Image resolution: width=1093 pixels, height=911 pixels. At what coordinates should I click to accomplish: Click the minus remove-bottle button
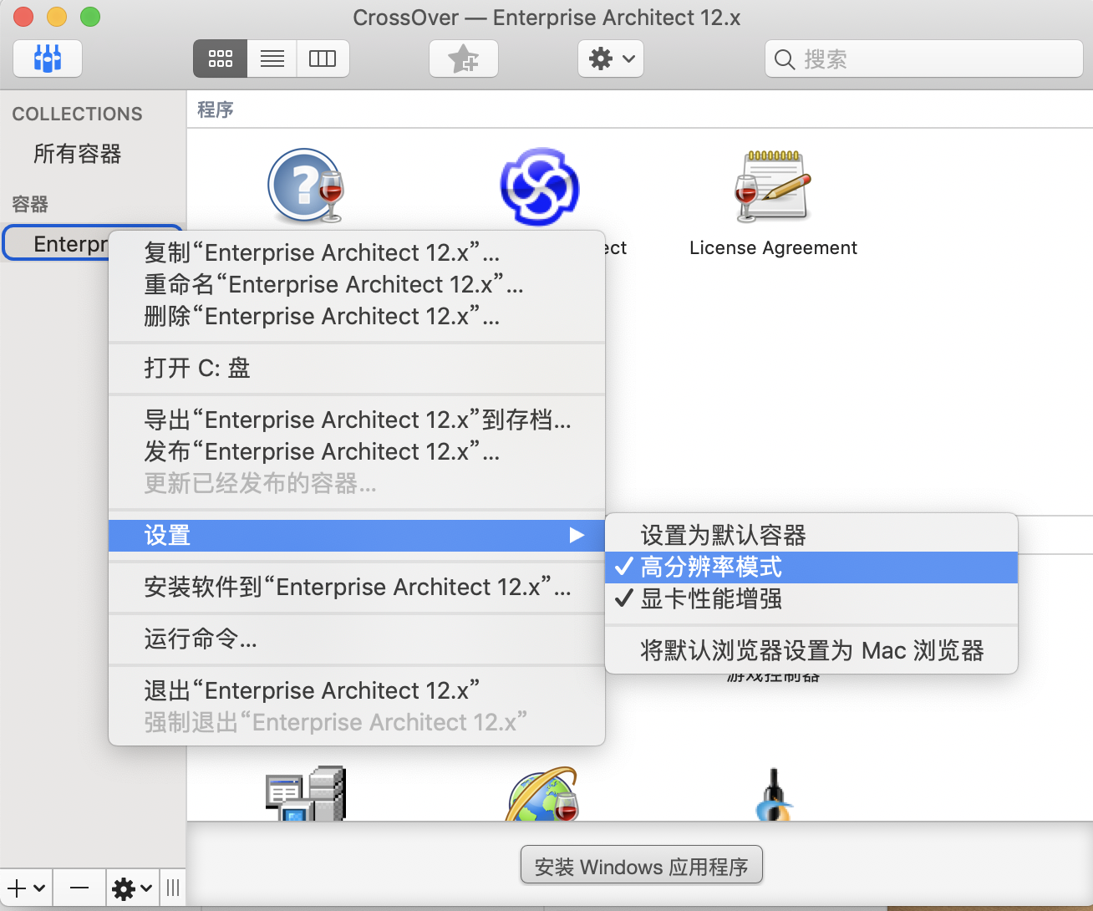[79, 888]
